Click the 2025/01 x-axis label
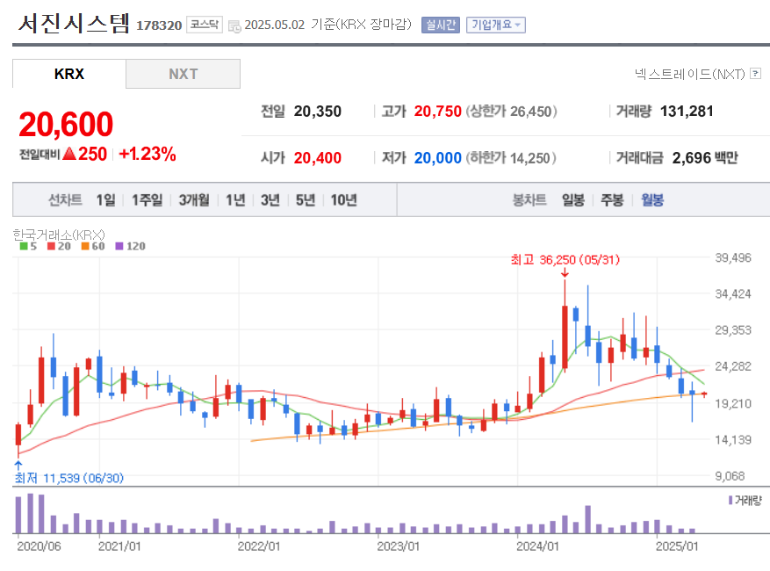Viewport: 770px width, 571px height. 677,546
